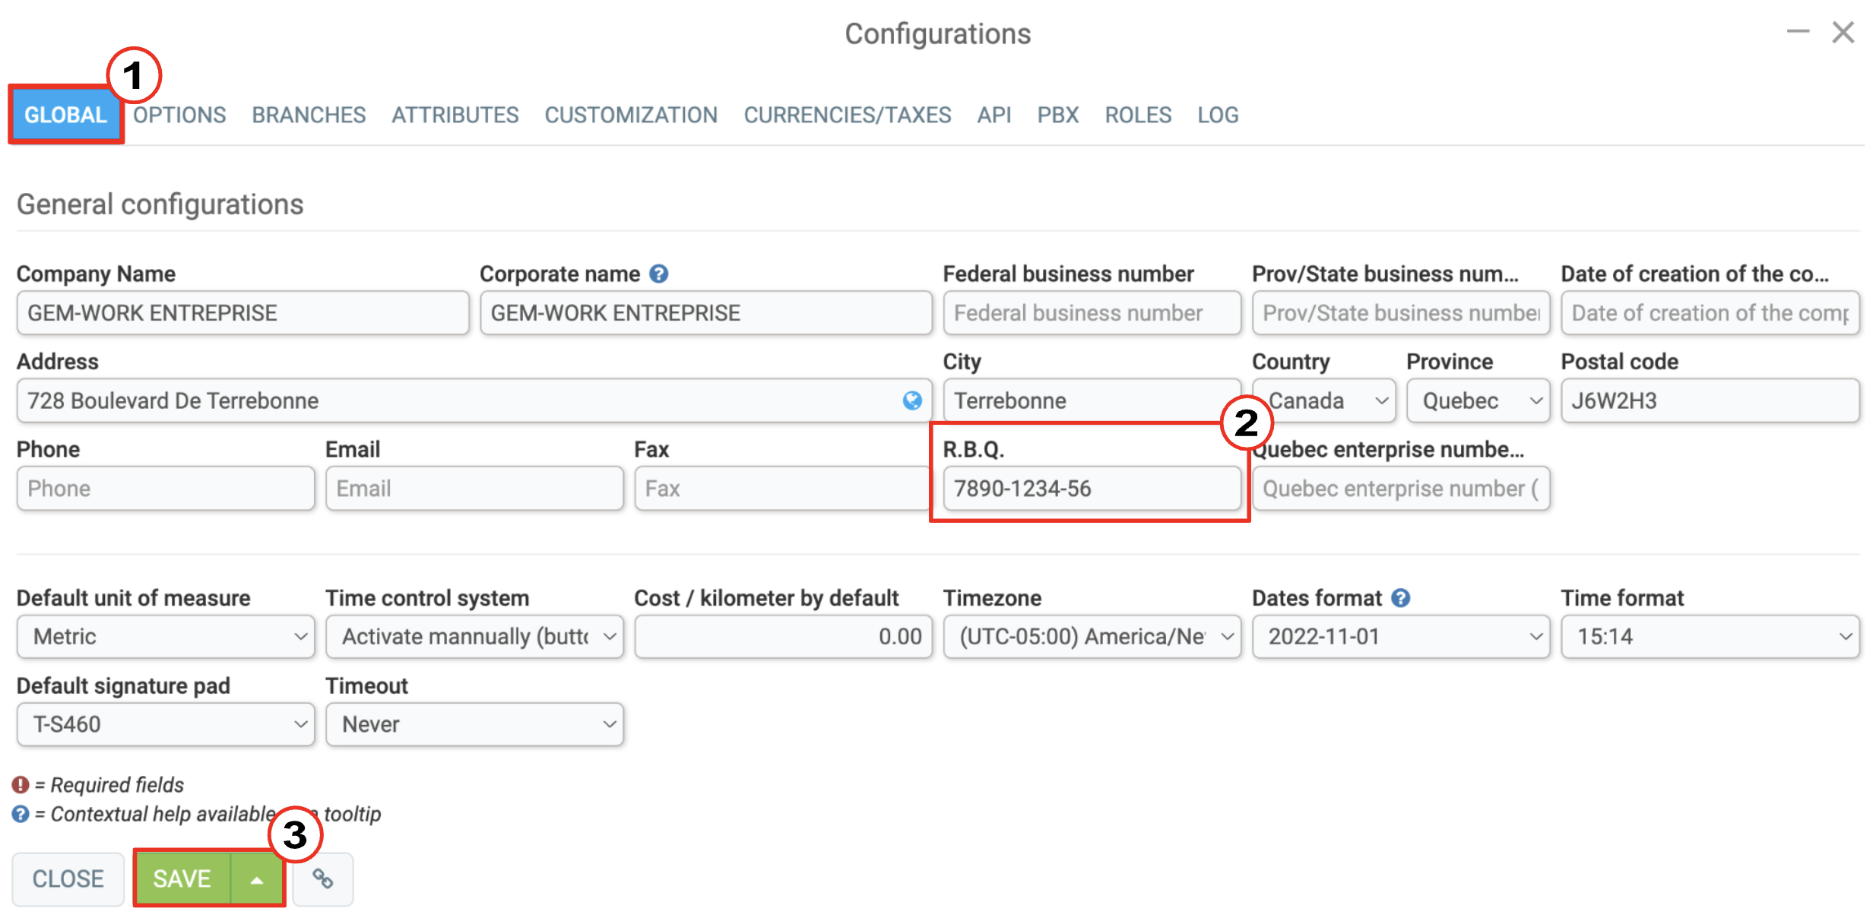
Task: Open the Country dropdown
Action: click(x=1323, y=400)
